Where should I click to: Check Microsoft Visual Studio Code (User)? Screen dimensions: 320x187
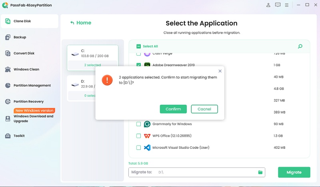coord(138,147)
